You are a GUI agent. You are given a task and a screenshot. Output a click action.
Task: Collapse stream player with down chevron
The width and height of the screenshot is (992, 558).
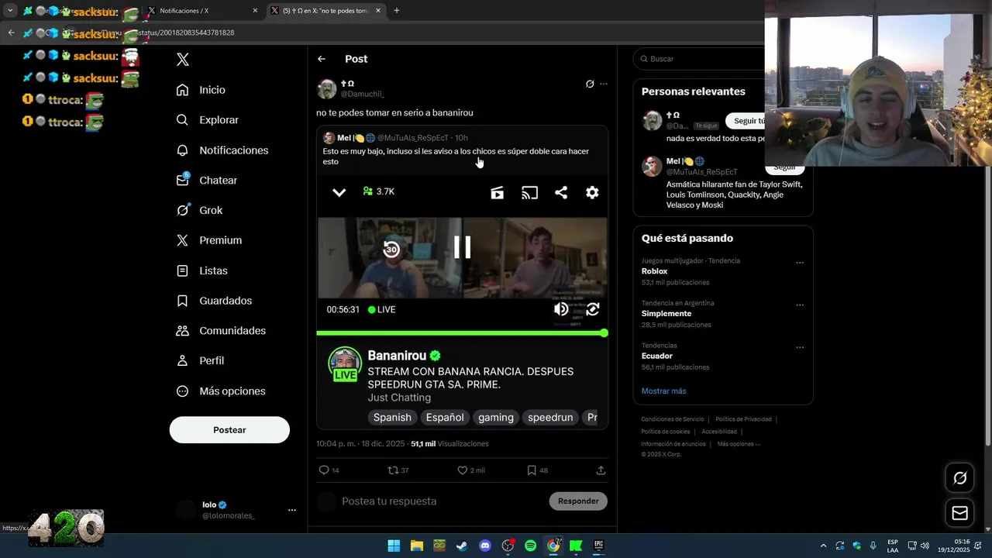[339, 192]
